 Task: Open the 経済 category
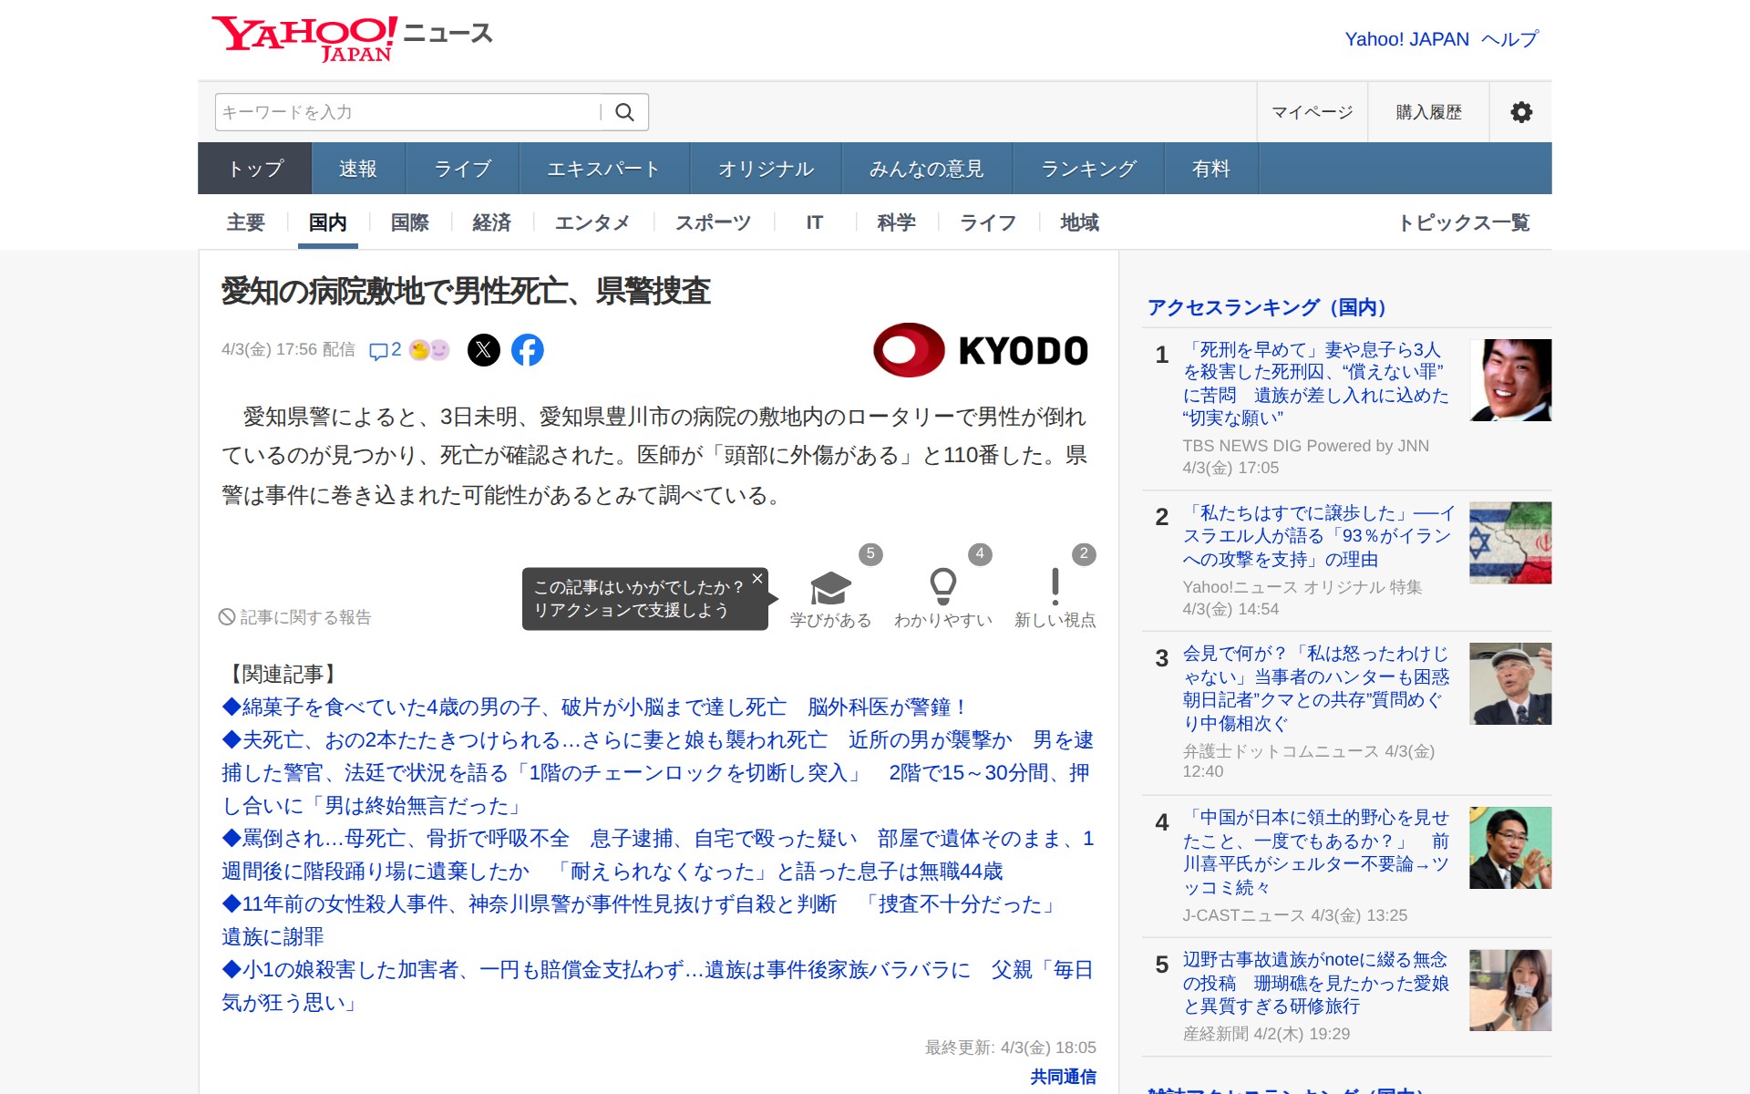pyautogui.click(x=491, y=222)
